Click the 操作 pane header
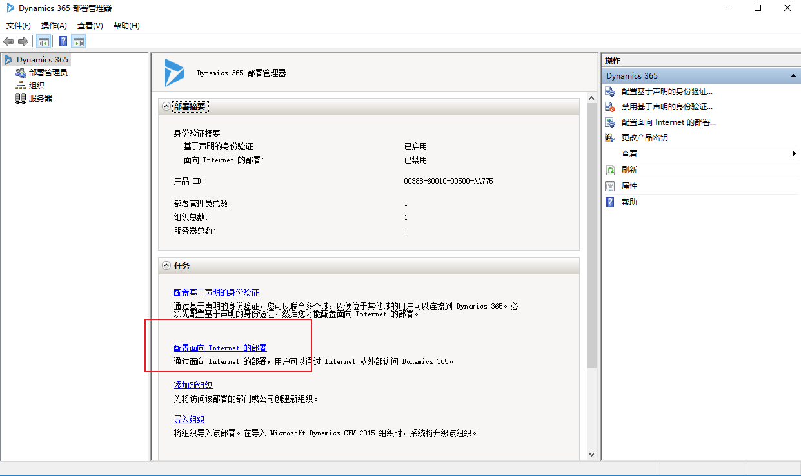Screen dimensions: 801x476 700,60
